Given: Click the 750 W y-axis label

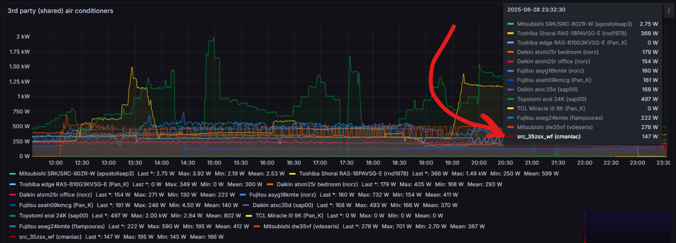Looking at the screenshot, I should (22, 112).
